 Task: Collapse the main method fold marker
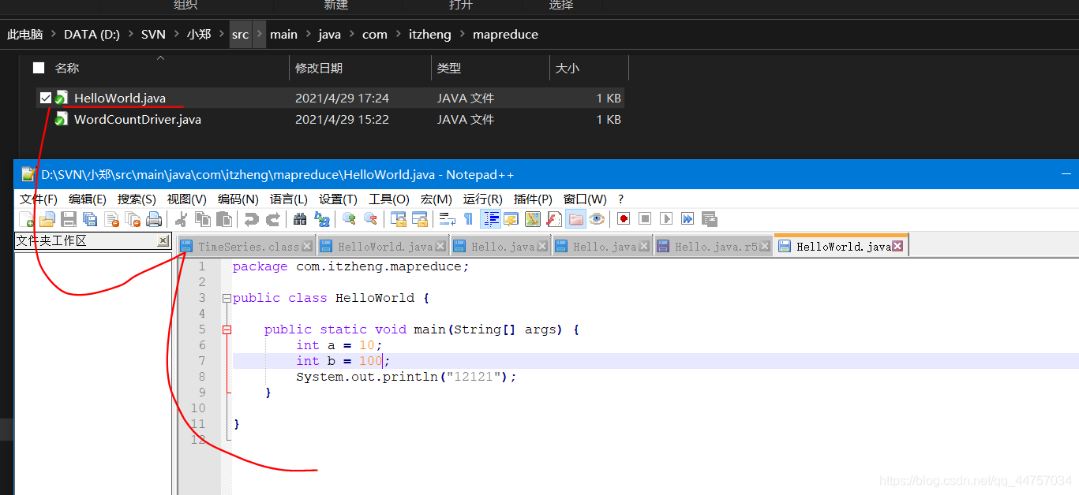click(227, 330)
